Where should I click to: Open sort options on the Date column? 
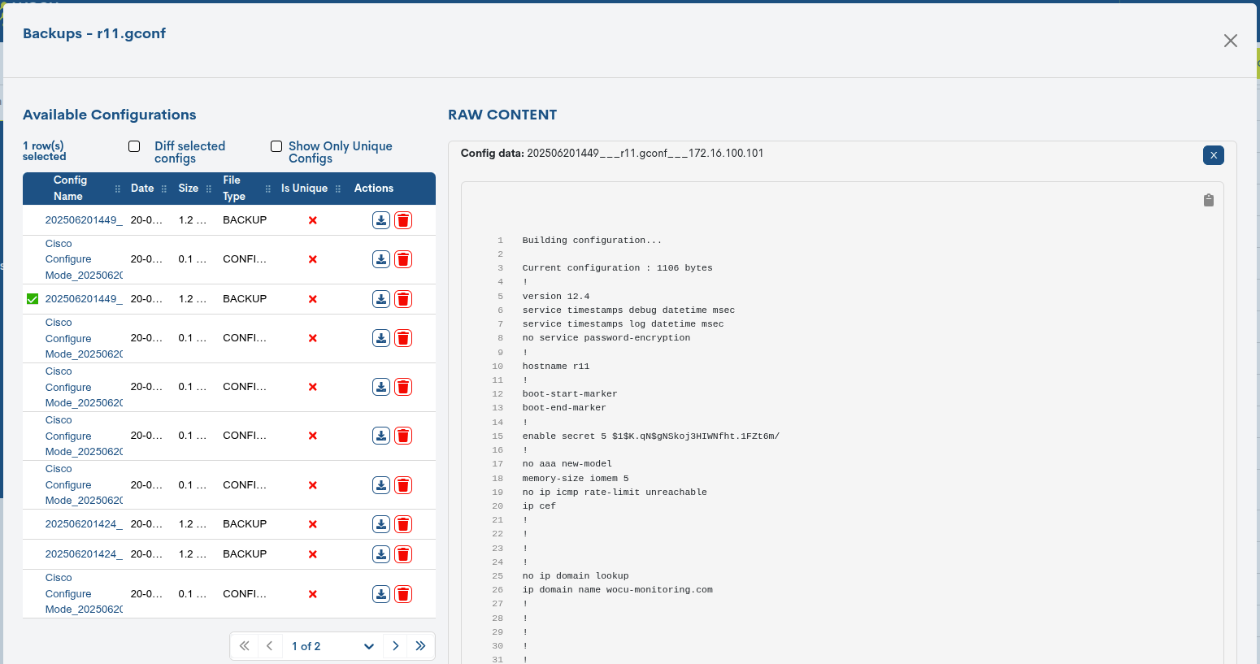pos(163,188)
